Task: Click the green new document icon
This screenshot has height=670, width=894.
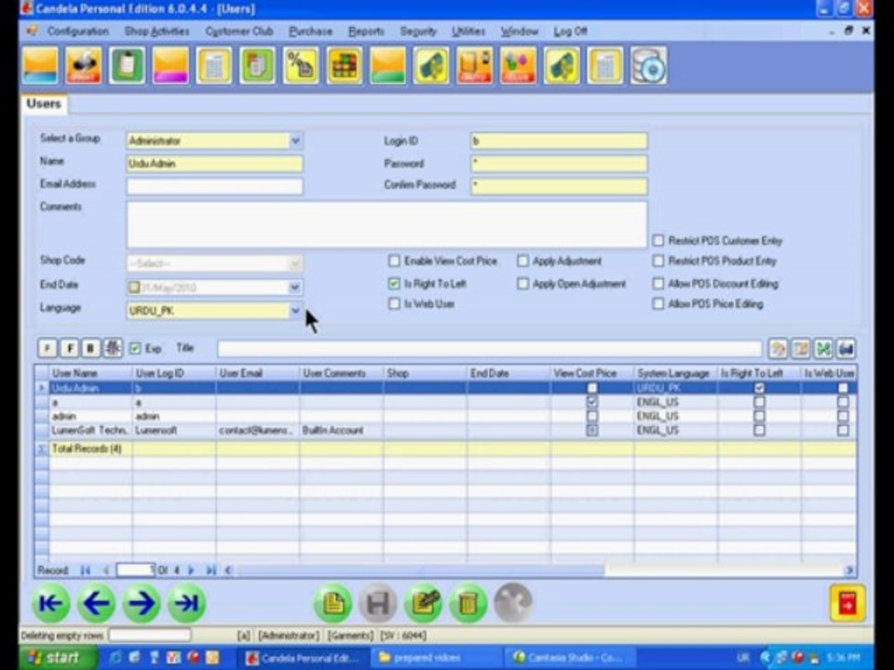Action: click(x=333, y=603)
